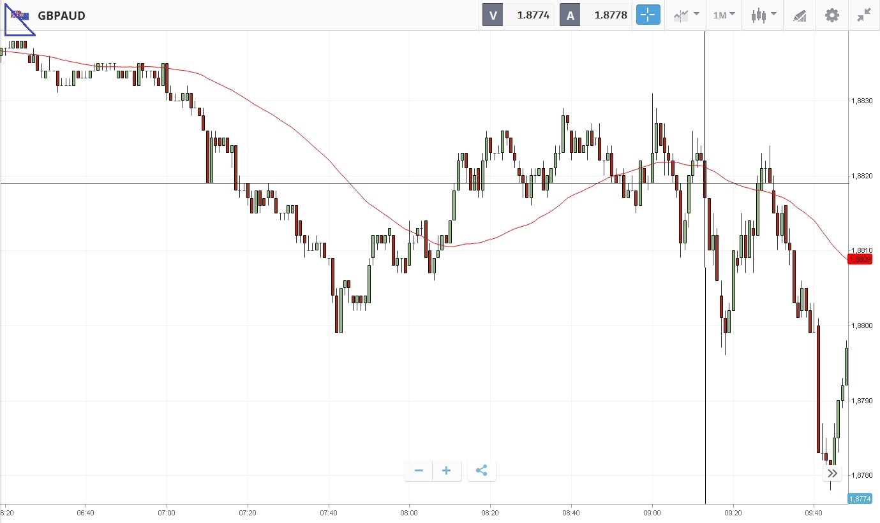Viewport: 880px width, 523px height.
Task: Open the drawing tools icon
Action: [800, 15]
